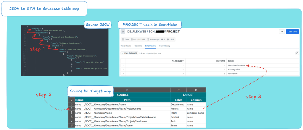Refresh the data preview results

(x=297, y=53)
